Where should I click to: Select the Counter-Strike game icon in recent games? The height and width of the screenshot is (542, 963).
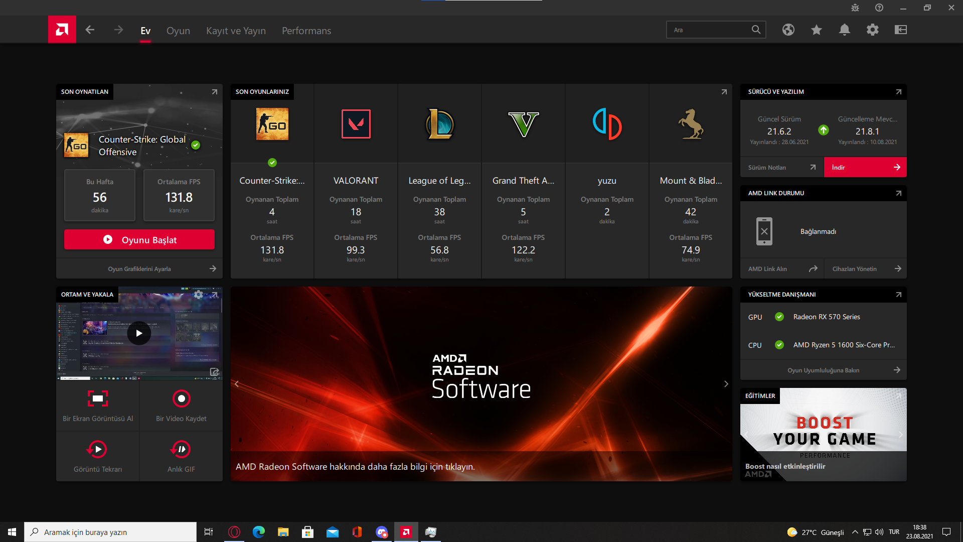[272, 124]
